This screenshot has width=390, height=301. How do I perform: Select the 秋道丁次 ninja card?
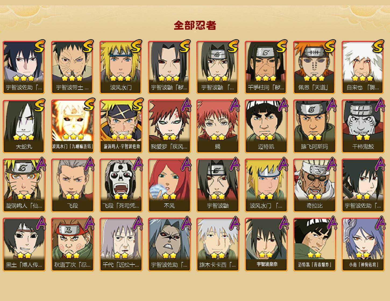(x=72, y=245)
